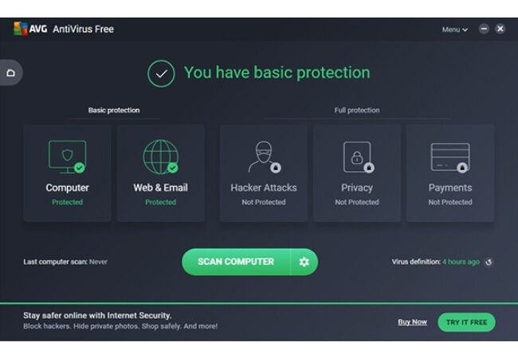Image resolution: width=518 pixels, height=358 pixels.
Task: Select the Privacy label
Action: 357,188
